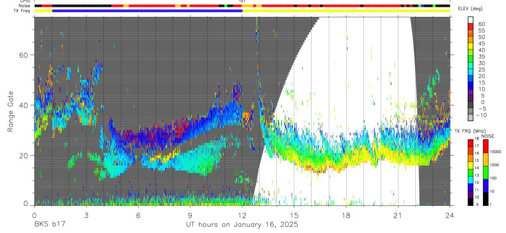Screen dimensions: 506x233
Task: Click x-axis tick label '24'
Action: (x=450, y=215)
